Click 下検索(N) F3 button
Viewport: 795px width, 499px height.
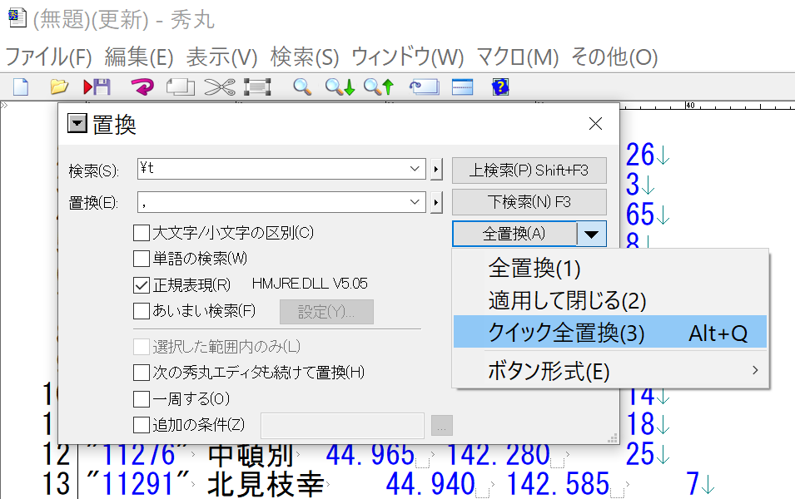coord(529,202)
